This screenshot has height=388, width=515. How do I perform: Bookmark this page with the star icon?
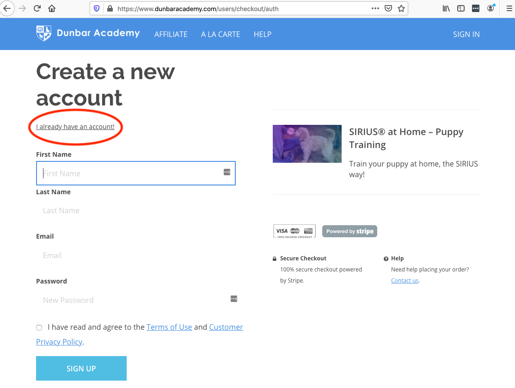(x=401, y=8)
